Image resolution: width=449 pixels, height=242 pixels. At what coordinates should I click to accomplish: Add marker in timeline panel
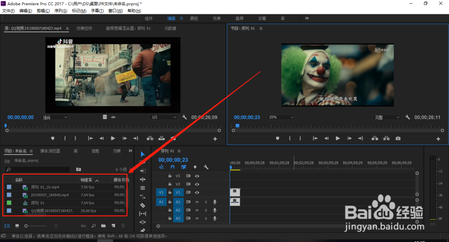(x=195, y=167)
